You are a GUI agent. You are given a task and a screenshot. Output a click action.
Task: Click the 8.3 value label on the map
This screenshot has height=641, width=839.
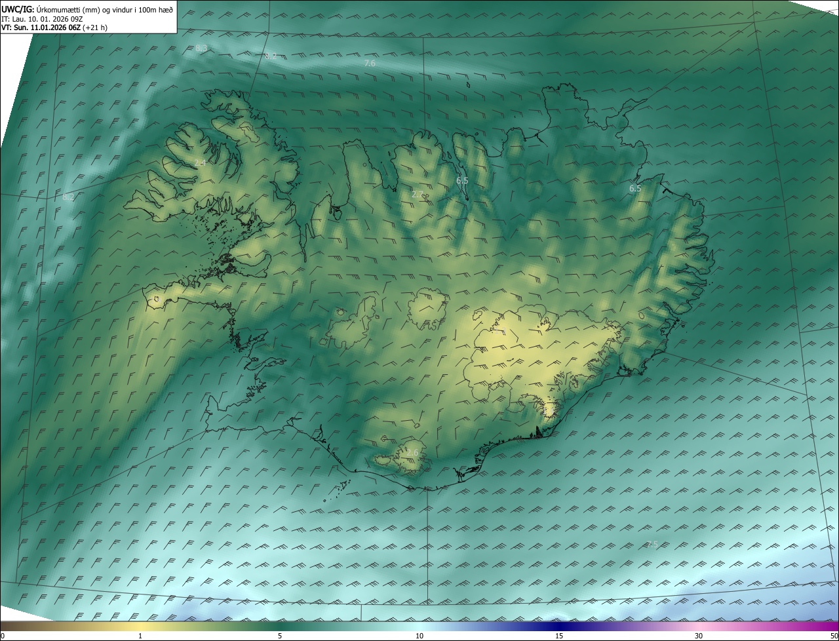(201, 49)
